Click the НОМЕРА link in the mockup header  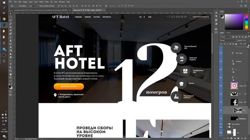87,17
